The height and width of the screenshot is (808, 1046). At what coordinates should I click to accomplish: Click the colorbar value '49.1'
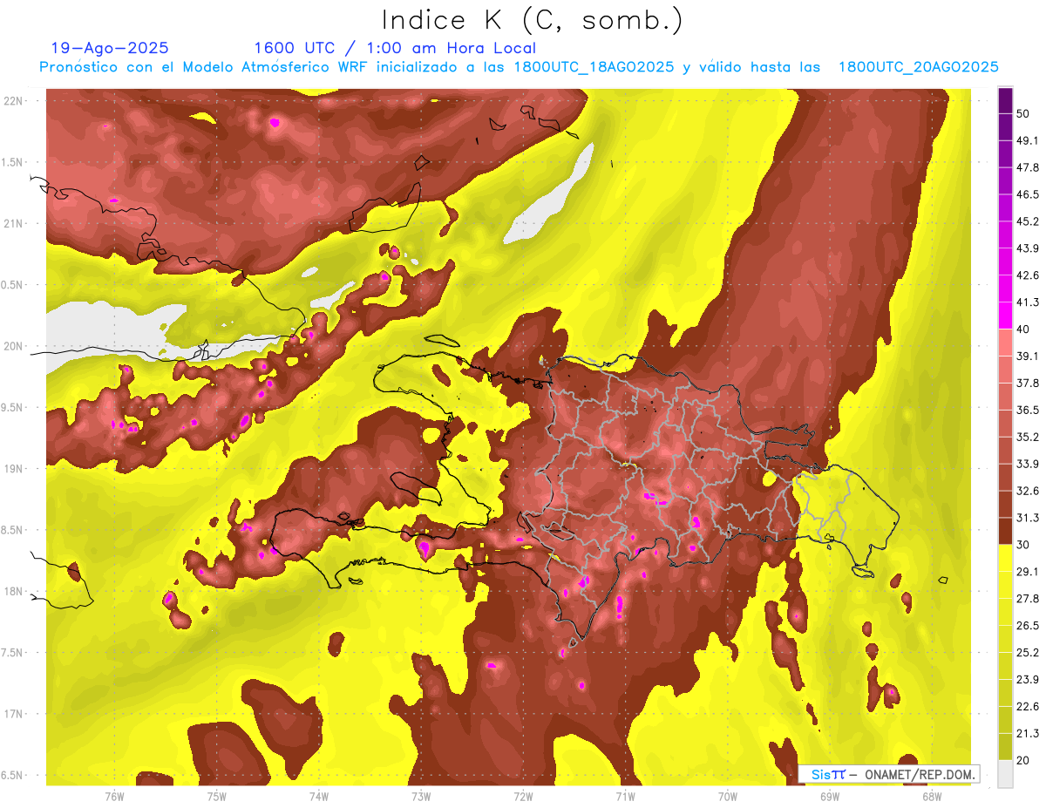point(1029,141)
